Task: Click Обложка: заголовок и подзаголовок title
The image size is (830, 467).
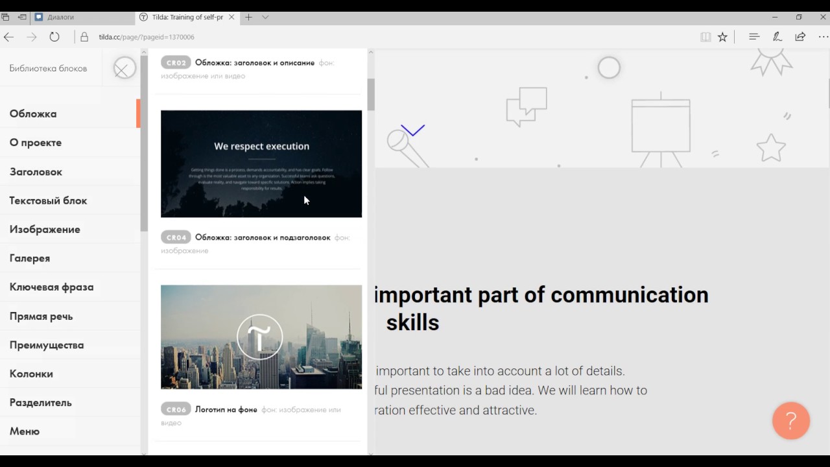Action: [x=263, y=237]
